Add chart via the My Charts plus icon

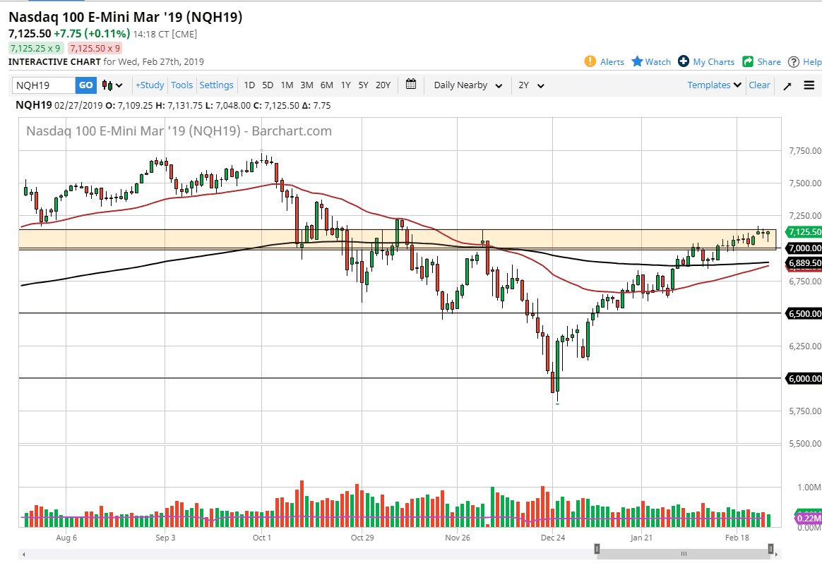(682, 61)
